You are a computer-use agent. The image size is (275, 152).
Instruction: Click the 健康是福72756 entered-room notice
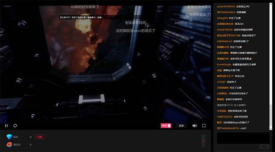tap(231, 105)
